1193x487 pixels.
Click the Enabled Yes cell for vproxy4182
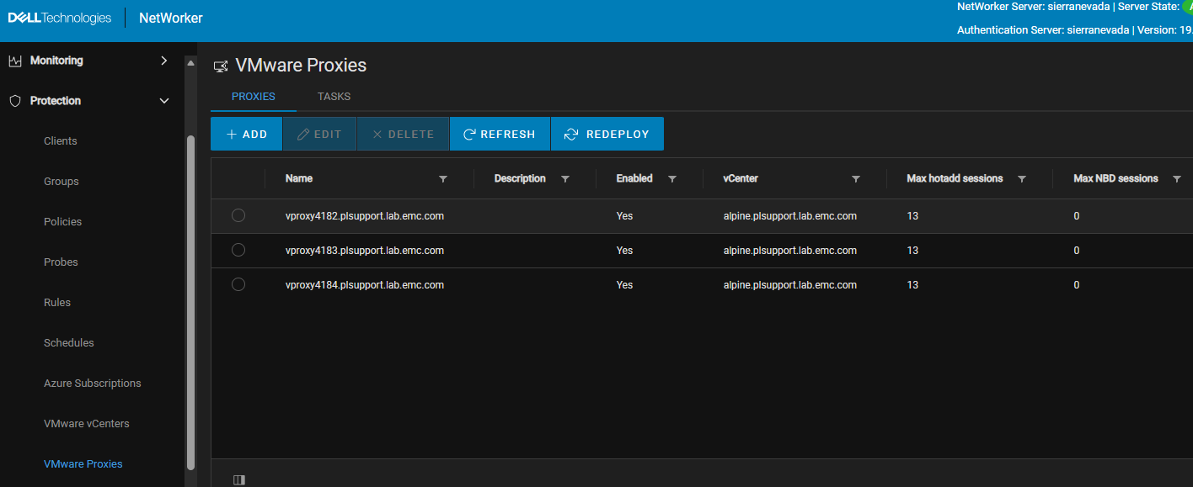tap(624, 216)
